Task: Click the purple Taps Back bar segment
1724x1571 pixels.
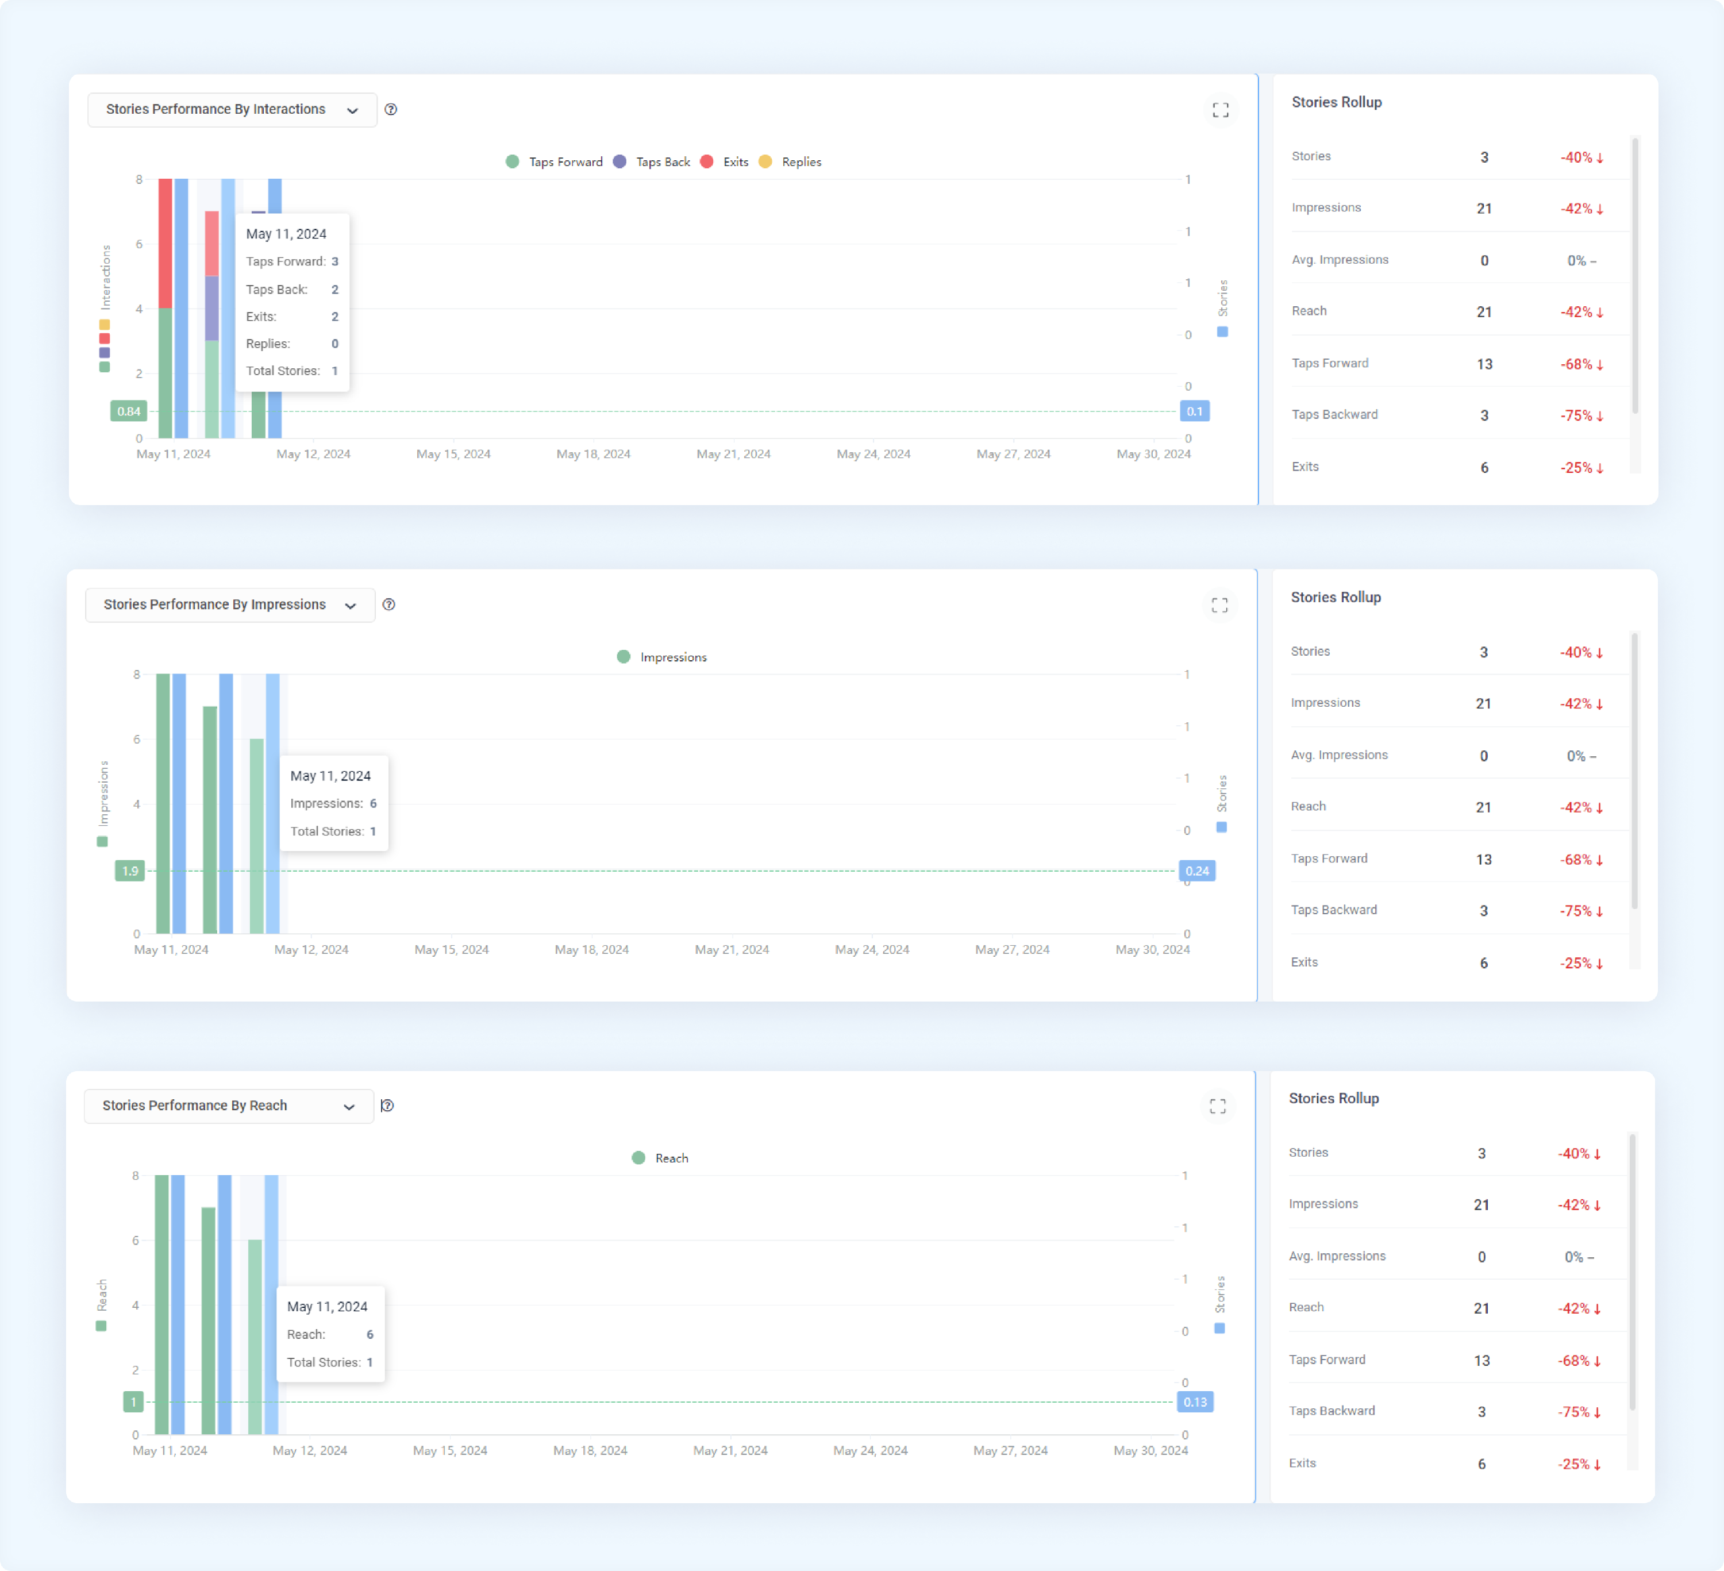Action: (212, 309)
